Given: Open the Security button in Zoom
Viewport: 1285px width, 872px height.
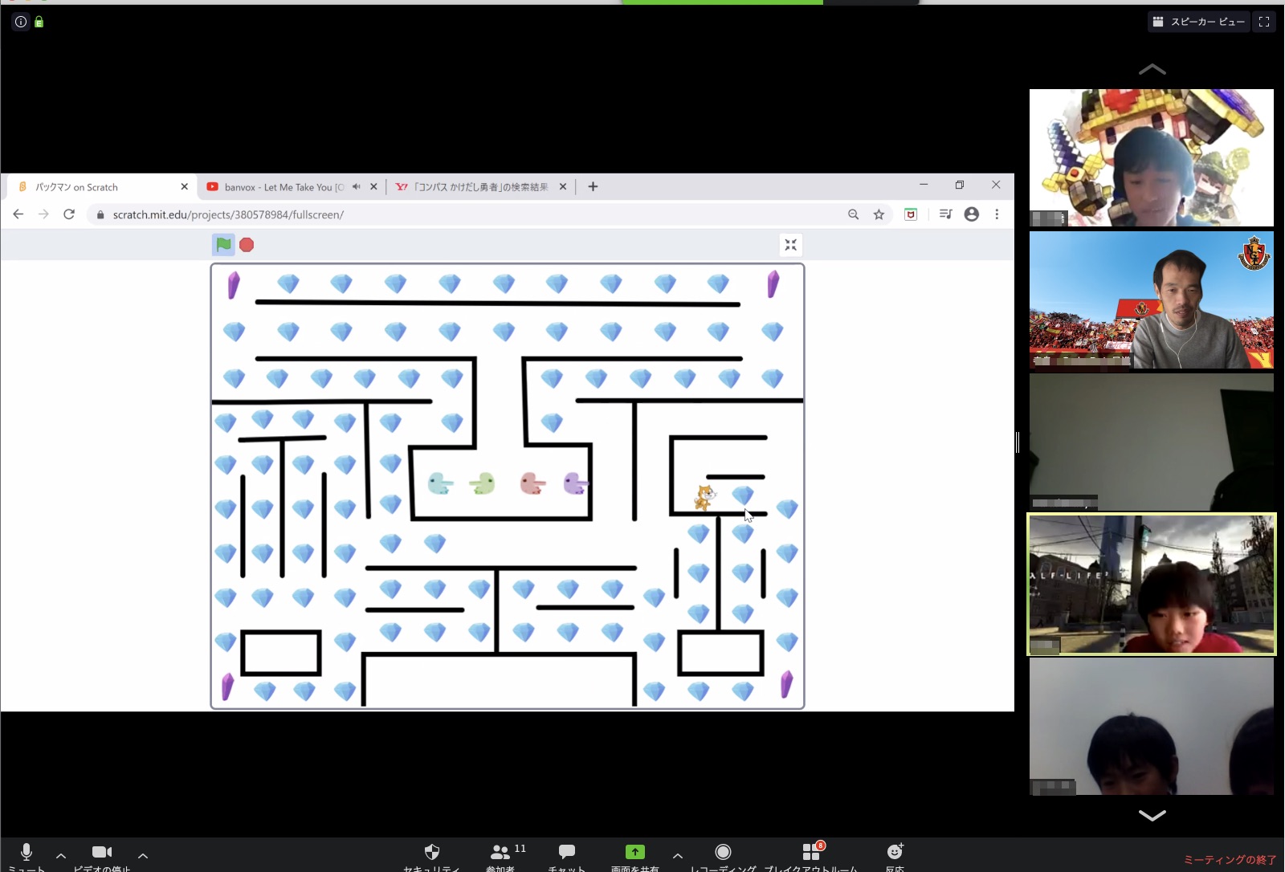Looking at the screenshot, I should pyautogui.click(x=432, y=856).
